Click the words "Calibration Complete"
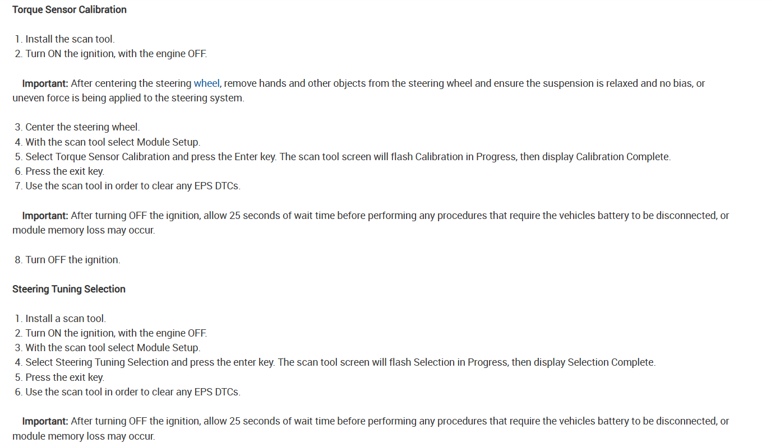Screen dimensions: 771x443 pyautogui.click(x=622, y=157)
